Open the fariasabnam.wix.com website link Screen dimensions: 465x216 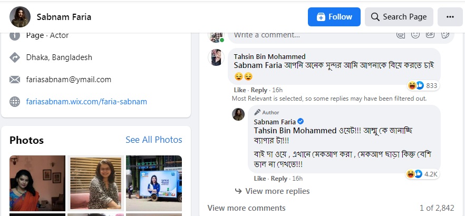coord(86,102)
